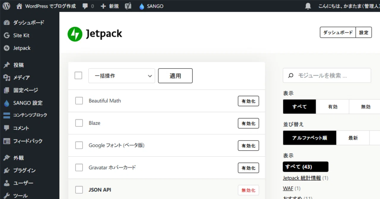Screen dimensions: 380x199
Task: Check the JSON API checkbox
Action: (x=79, y=190)
